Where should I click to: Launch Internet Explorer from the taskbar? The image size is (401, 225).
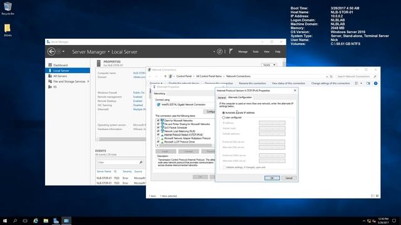(36, 221)
